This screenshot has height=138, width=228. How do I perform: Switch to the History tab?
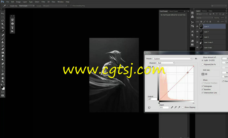204,11
